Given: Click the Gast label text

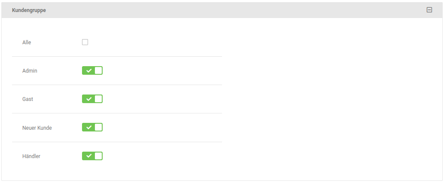Looking at the screenshot, I should (x=27, y=99).
